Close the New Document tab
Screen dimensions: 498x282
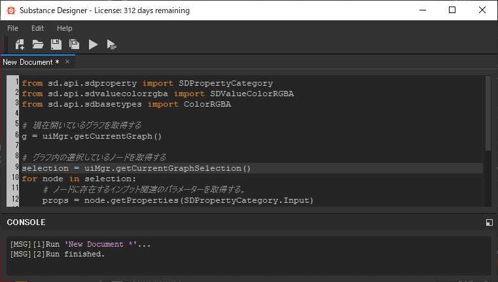click(x=67, y=62)
